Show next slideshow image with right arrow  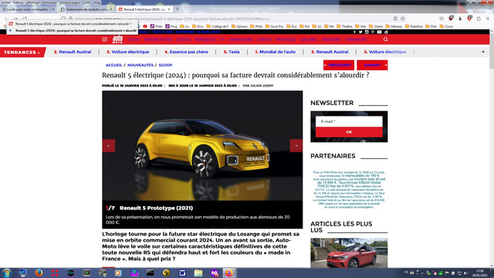coord(296,146)
